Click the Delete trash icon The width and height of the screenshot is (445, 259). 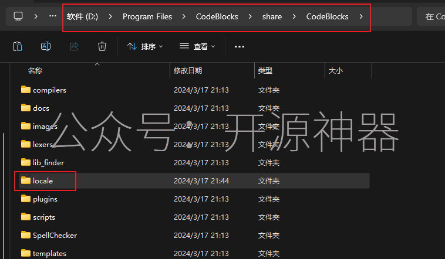[102, 46]
